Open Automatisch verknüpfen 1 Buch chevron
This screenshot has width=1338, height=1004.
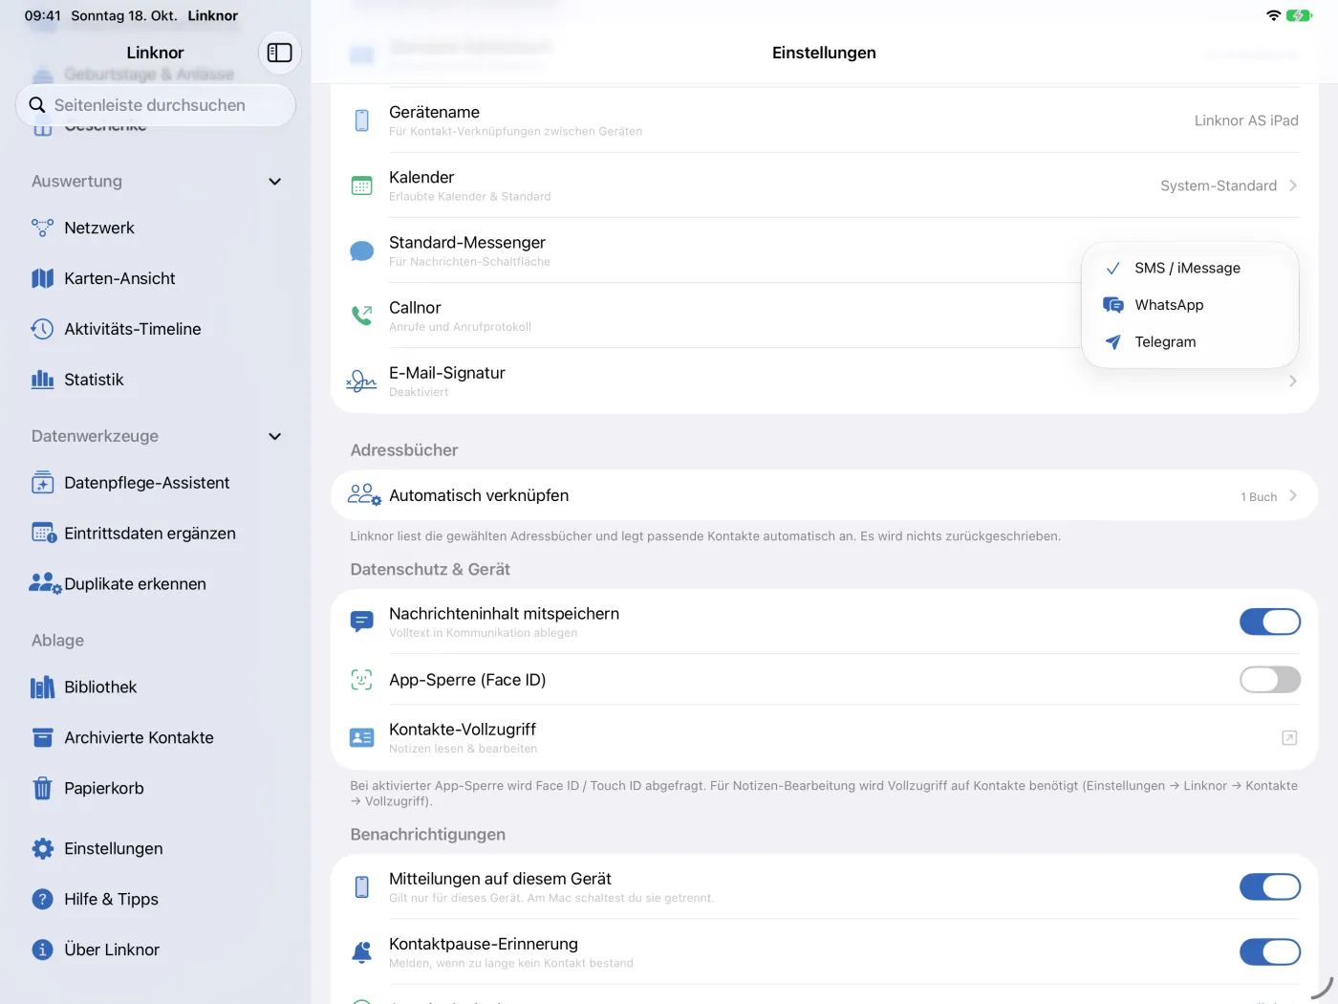[1293, 495]
